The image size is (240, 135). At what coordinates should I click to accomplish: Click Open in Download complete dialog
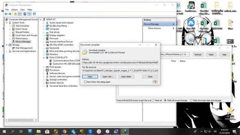pyautogui.click(x=90, y=76)
